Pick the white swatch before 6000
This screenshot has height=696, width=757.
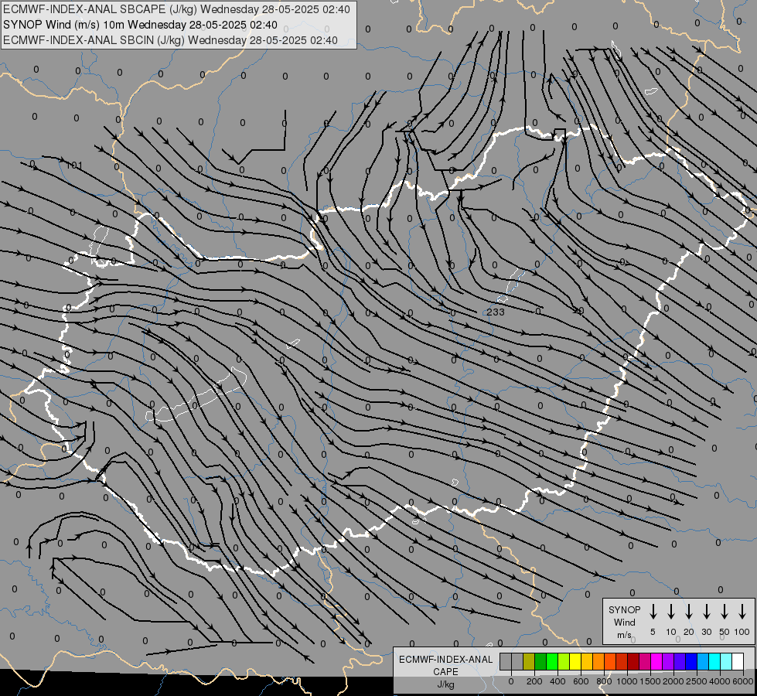pos(738,662)
